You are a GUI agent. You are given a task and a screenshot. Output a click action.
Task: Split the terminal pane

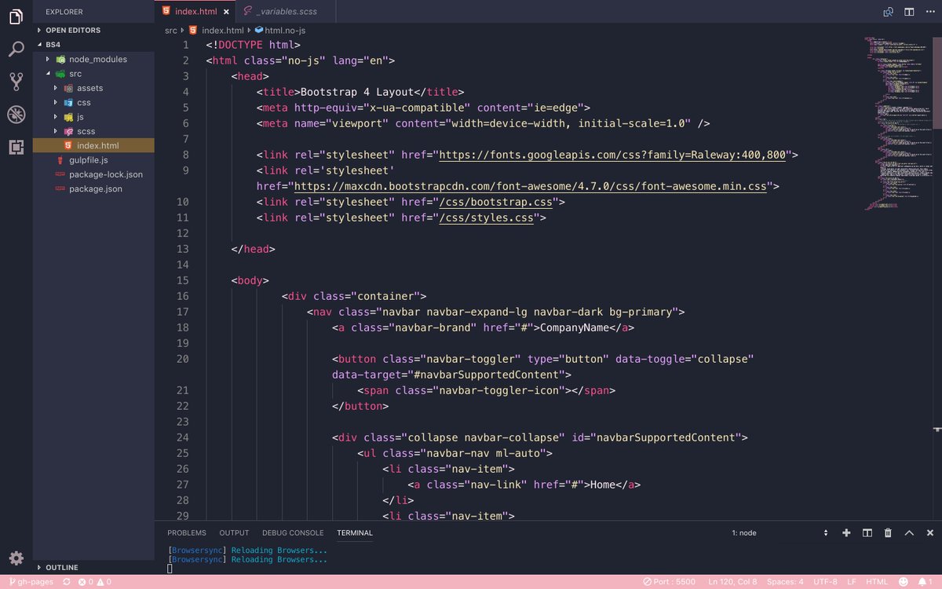(x=867, y=532)
